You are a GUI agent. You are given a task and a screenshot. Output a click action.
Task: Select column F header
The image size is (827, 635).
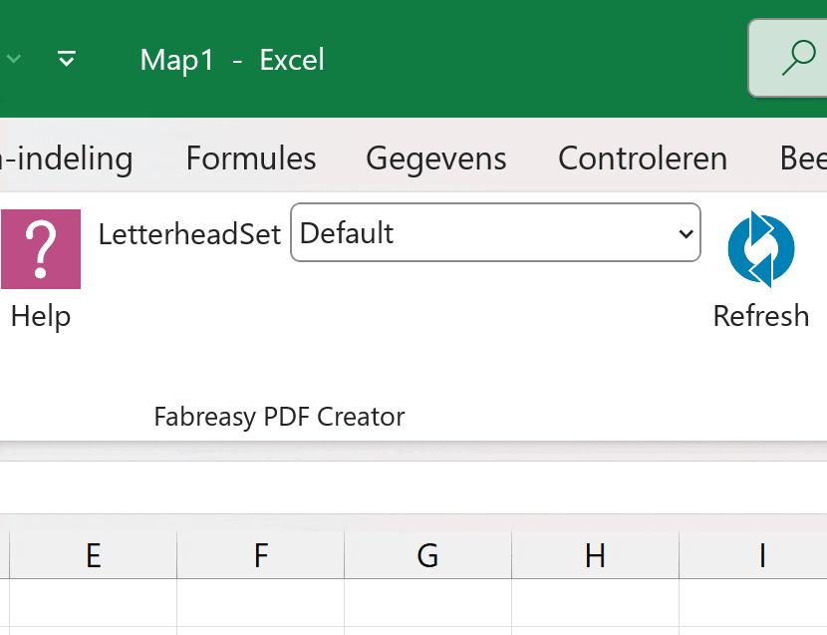[x=261, y=555]
